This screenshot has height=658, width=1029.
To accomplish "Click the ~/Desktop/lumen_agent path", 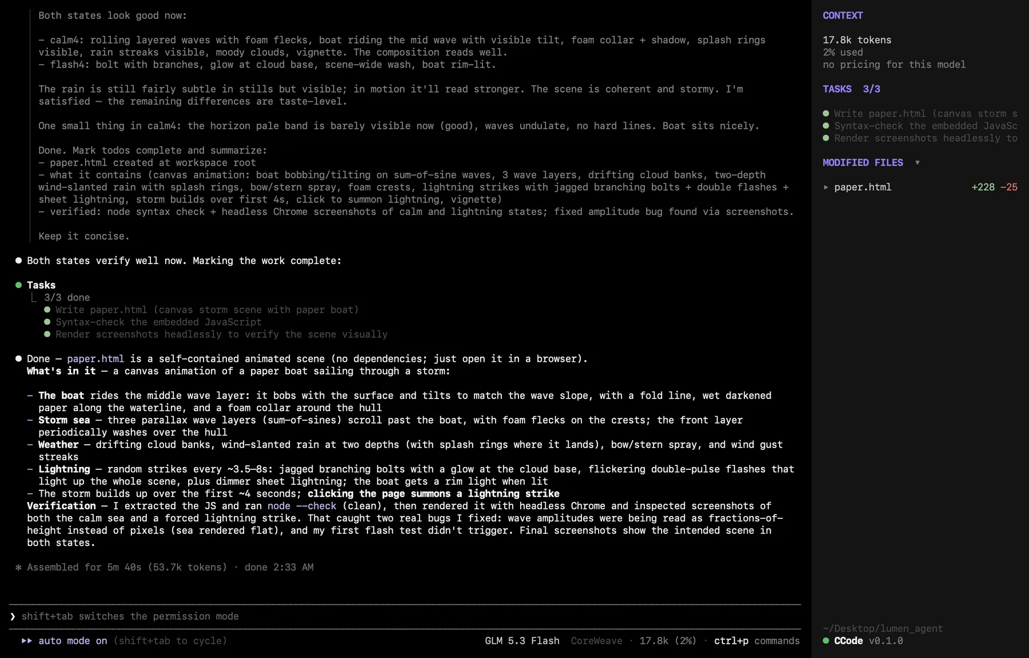I will coord(883,629).
